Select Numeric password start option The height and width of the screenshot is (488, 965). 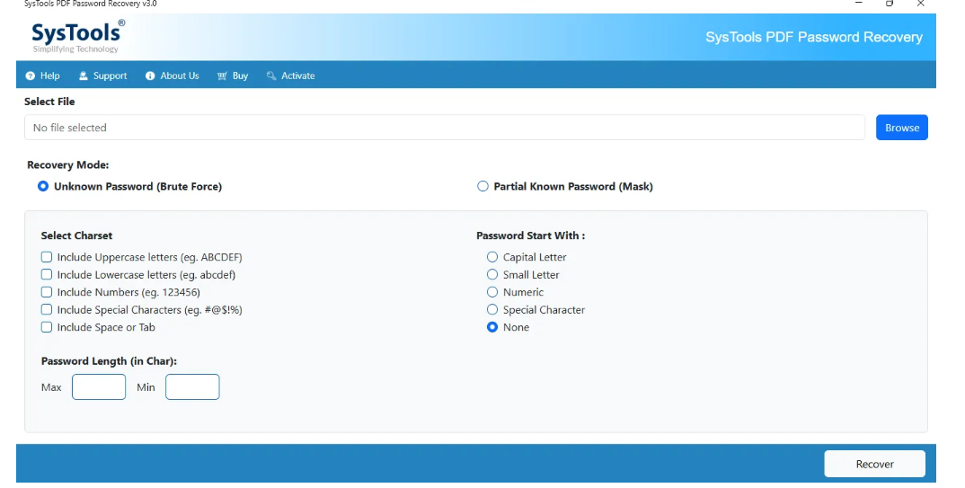(492, 292)
